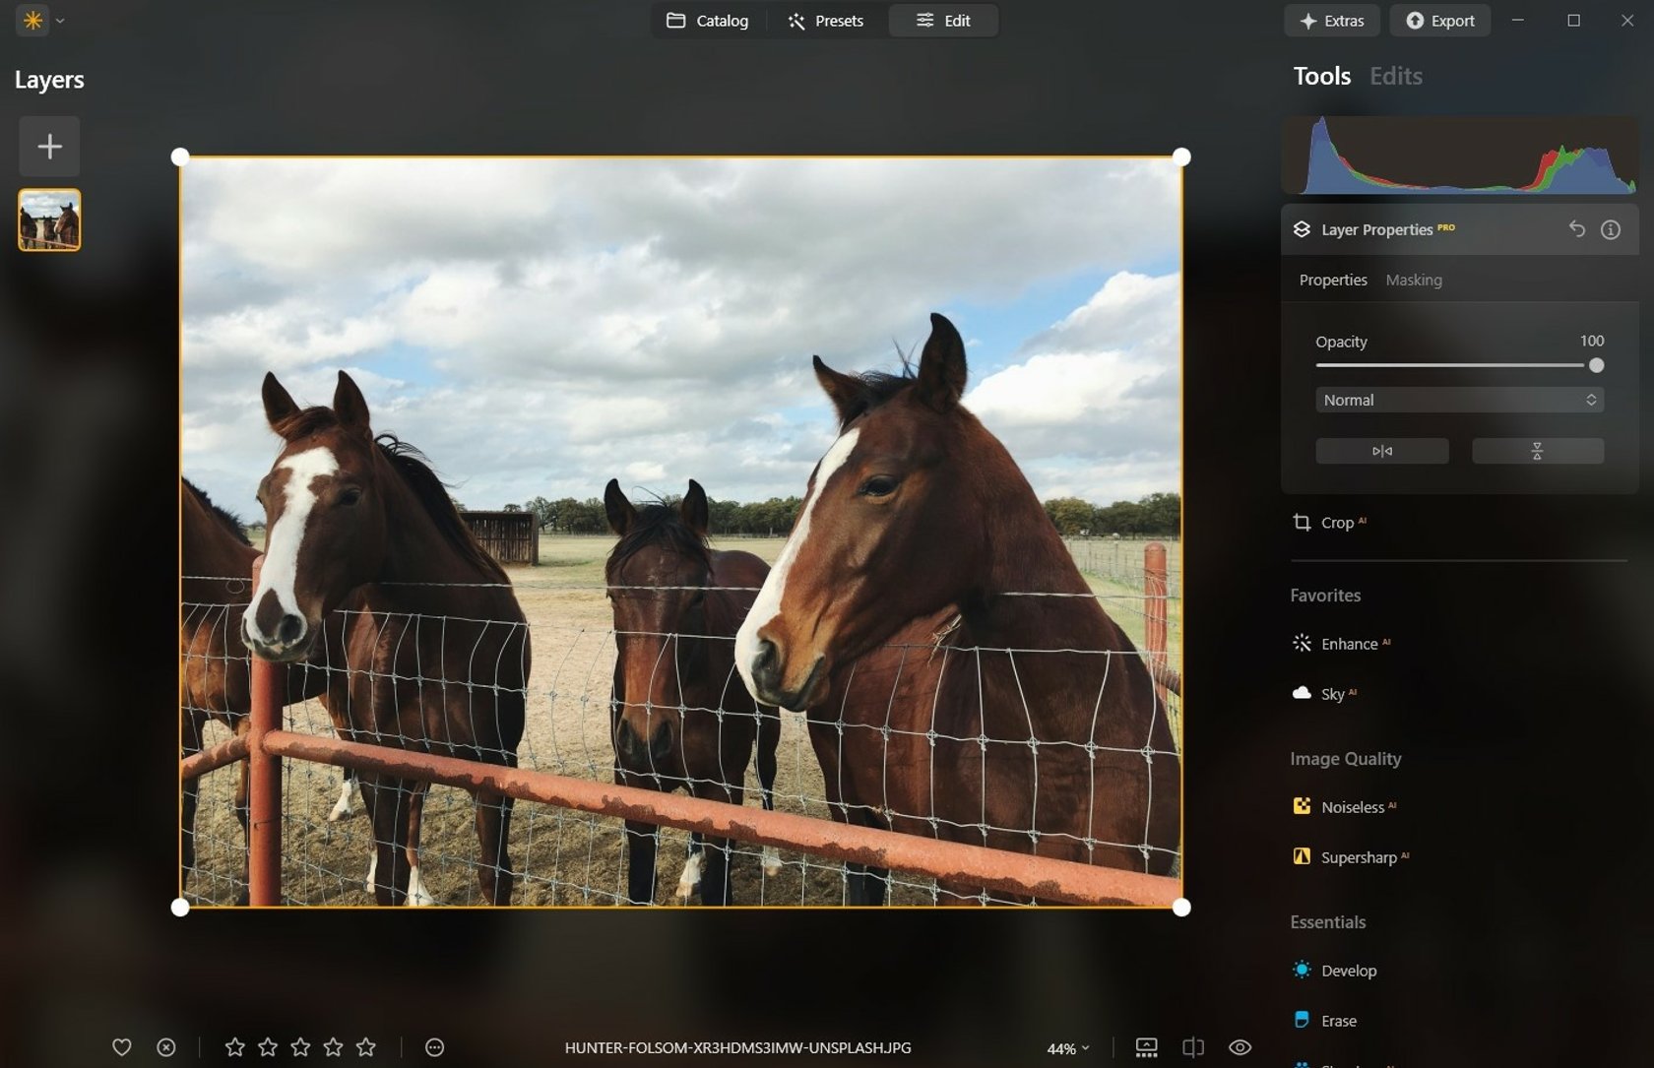Mark photo as favorite with heart
This screenshot has width=1654, height=1068.
(121, 1047)
